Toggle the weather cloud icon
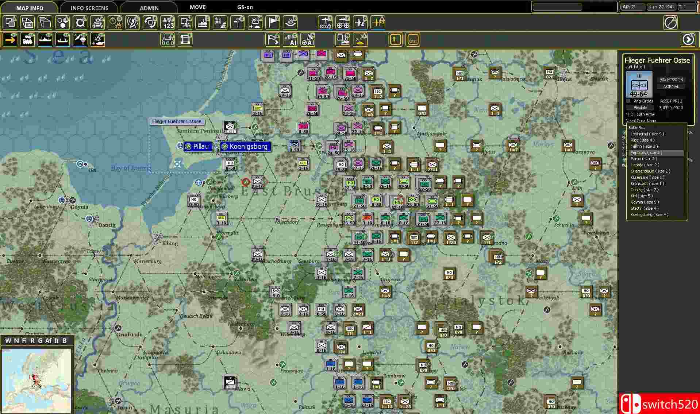Screen dimensions: 700x414 pyautogui.click(x=255, y=23)
